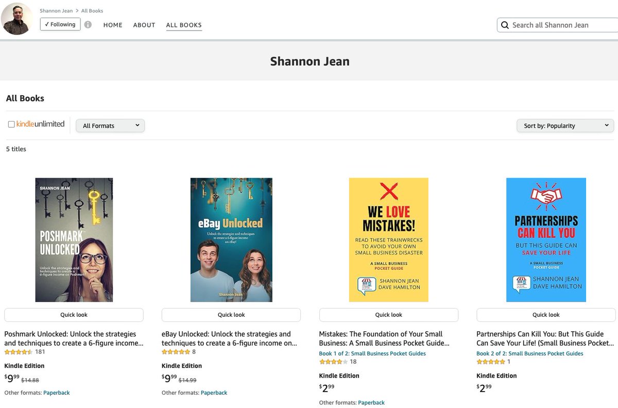618x408 pixels.
Task: Click the 18 ratings count for Mistakes
Action: click(x=353, y=362)
